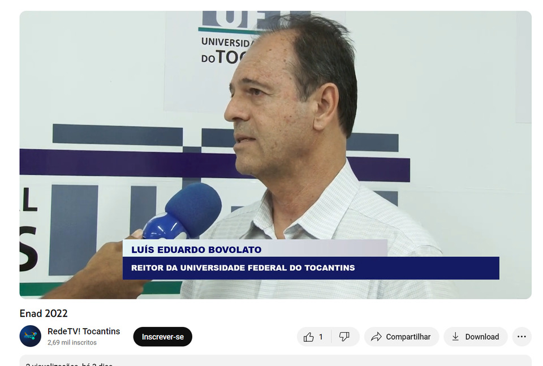The width and height of the screenshot is (543, 366).
Task: Click the Download button label
Action: (482, 337)
